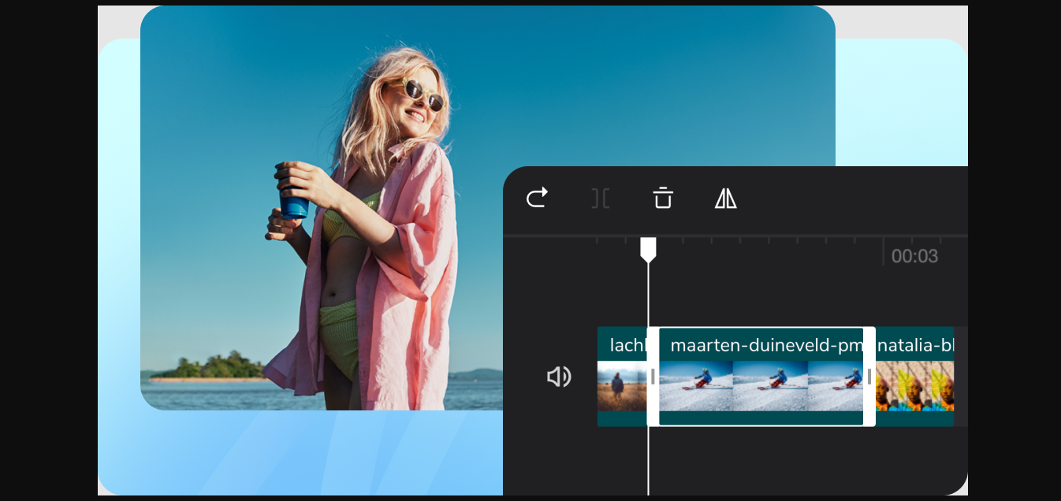1061x501 pixels.
Task: Mute track using speaker icon
Action: pos(559,377)
